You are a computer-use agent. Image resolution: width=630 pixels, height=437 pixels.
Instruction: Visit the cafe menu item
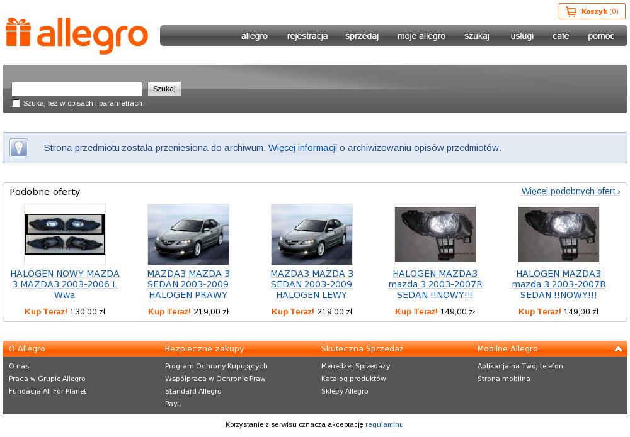coord(561,36)
